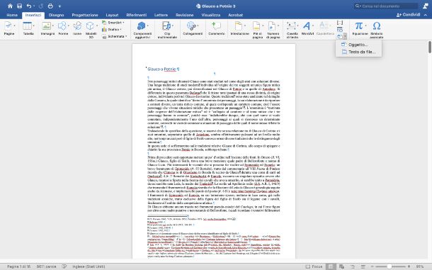Undo the last action
432x270 pixels.
tap(28, 6)
